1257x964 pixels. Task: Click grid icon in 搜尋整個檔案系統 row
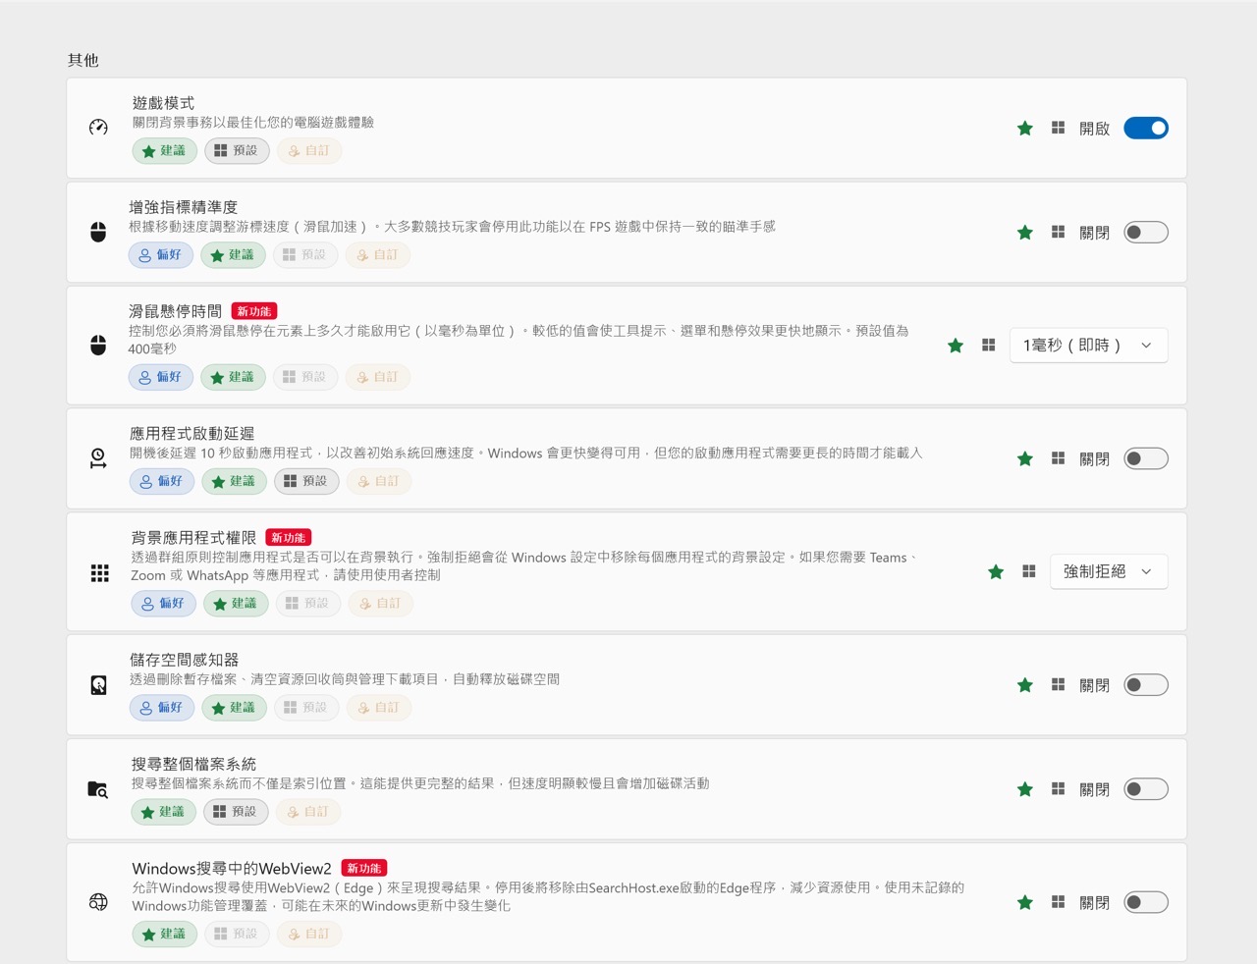pyautogui.click(x=1058, y=788)
